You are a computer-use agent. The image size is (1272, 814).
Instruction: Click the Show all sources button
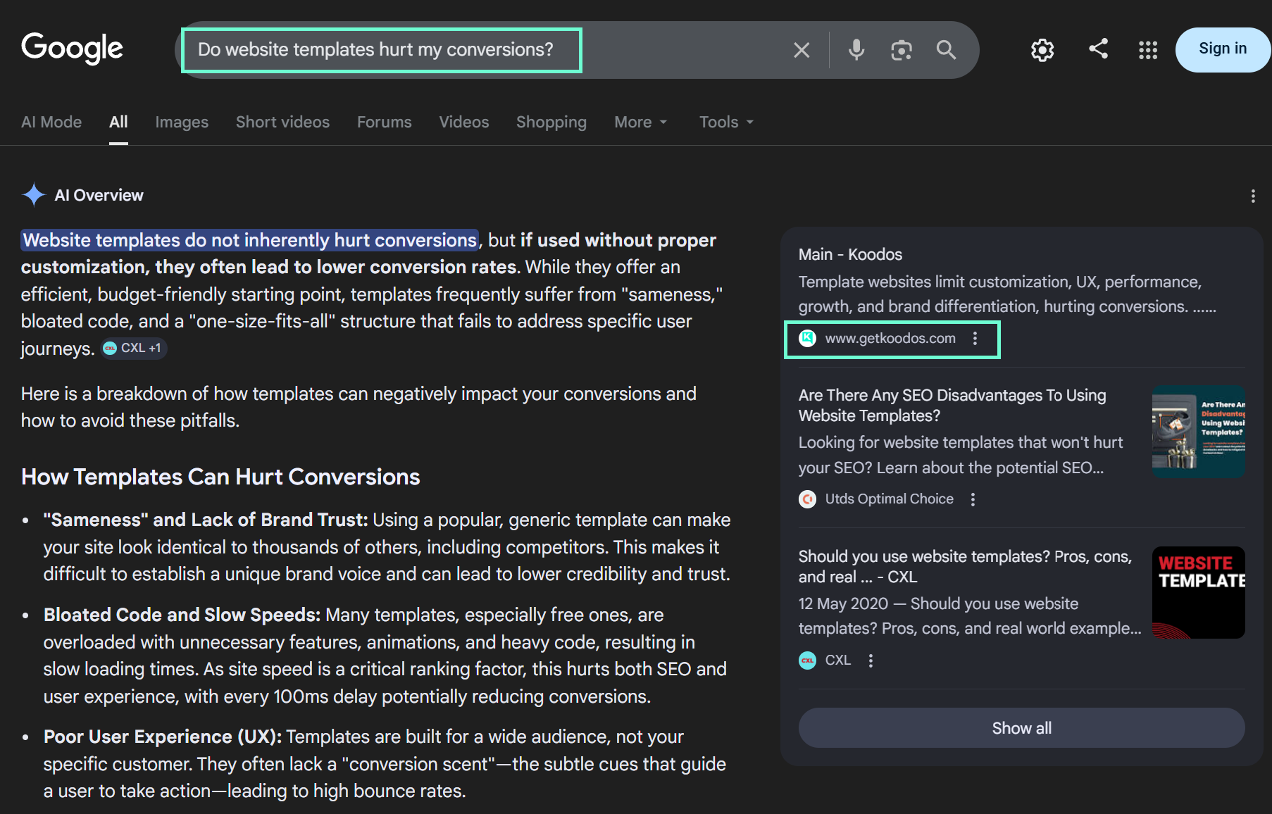pos(1021,727)
